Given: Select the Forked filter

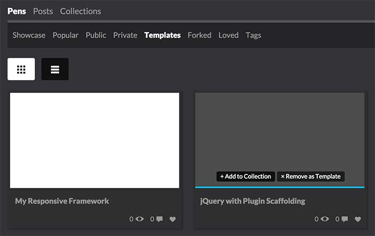Looking at the screenshot, I should click(x=199, y=35).
